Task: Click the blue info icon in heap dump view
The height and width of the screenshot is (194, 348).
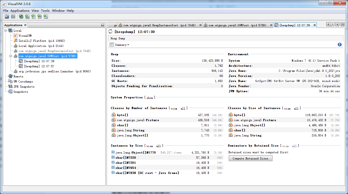Action: click(x=340, y=45)
